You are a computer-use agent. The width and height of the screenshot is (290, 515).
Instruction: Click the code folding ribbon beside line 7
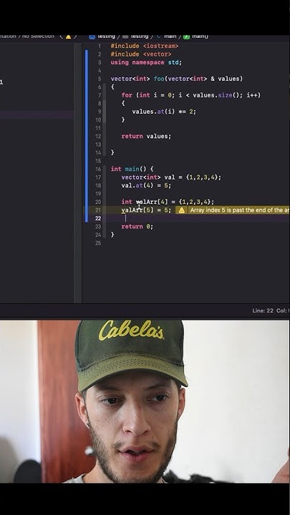(105, 95)
